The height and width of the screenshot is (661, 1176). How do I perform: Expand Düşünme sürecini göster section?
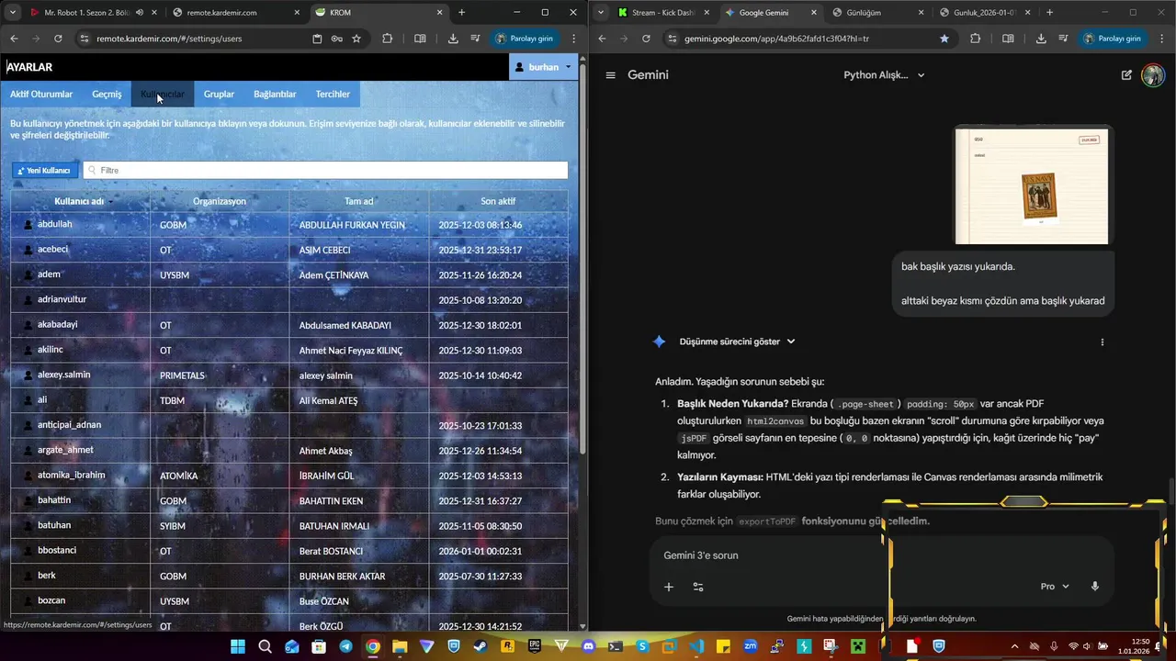point(737,342)
